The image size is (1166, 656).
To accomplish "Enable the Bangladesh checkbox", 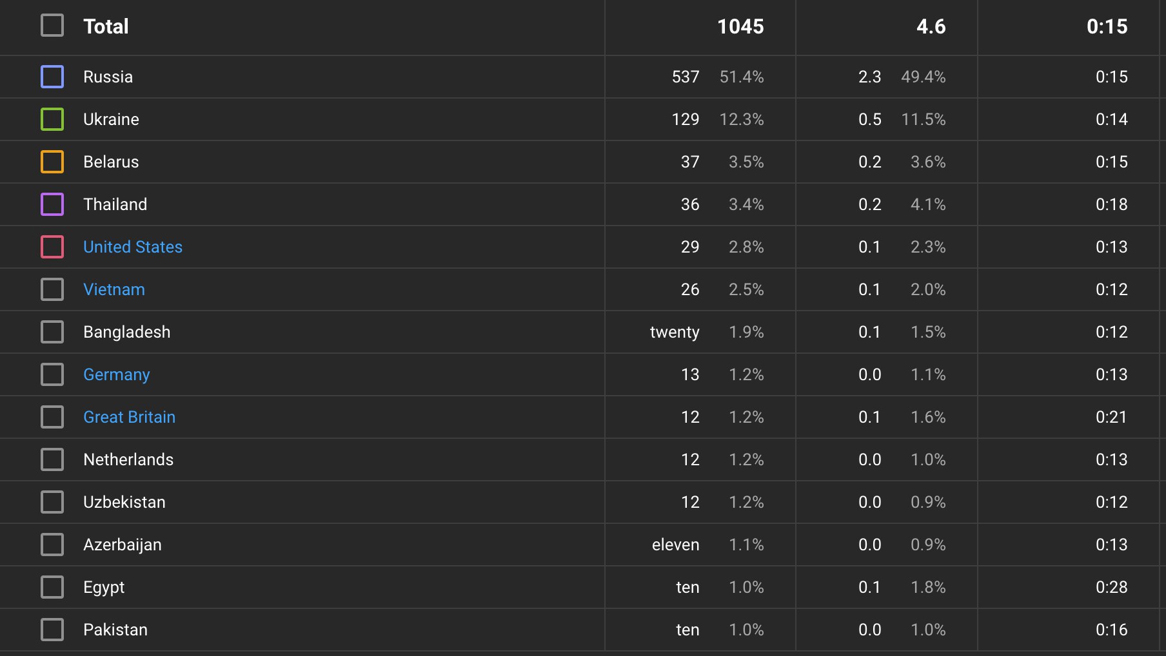I will tap(52, 332).
